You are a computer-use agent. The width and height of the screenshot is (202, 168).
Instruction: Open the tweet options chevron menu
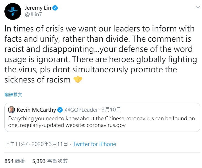coord(198,7)
